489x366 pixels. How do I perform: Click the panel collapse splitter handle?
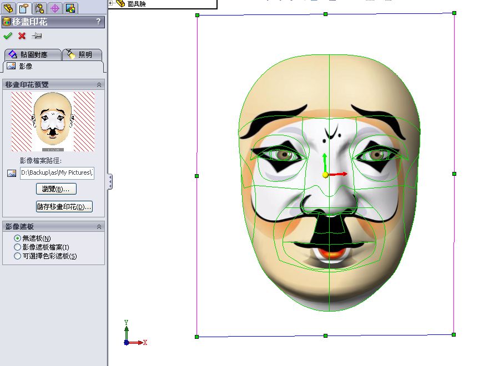click(x=110, y=181)
